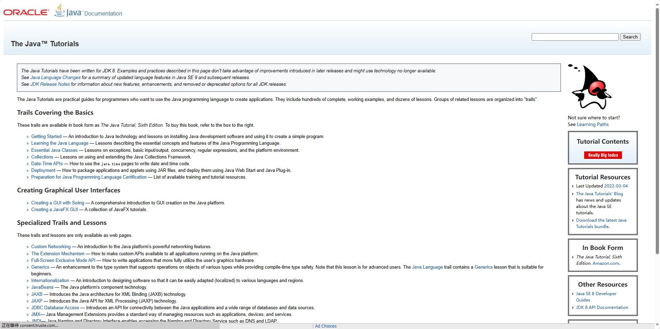Open the Java Language Changes link
660x329 pixels.
(55, 78)
